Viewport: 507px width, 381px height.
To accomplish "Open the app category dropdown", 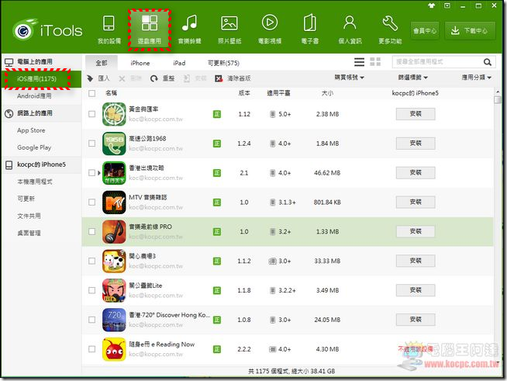I will click(477, 78).
